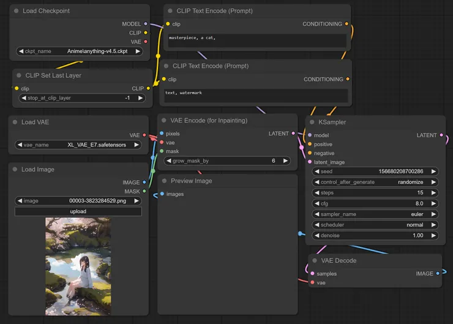The height and width of the screenshot is (324, 453).
Task: Click the upload button in Load Image
Action: pyautogui.click(x=78, y=211)
